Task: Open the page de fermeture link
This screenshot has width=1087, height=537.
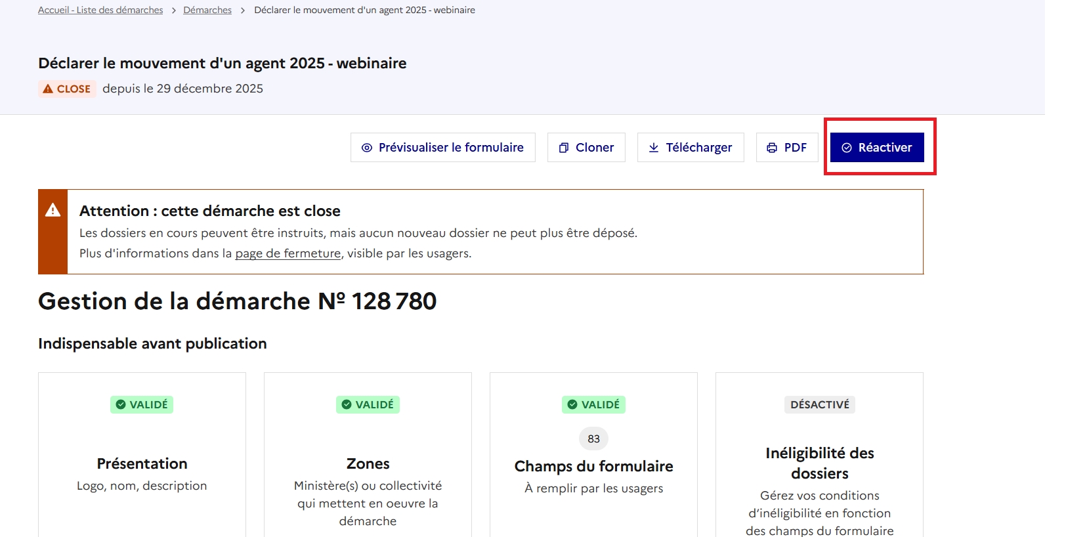Action: 288,253
